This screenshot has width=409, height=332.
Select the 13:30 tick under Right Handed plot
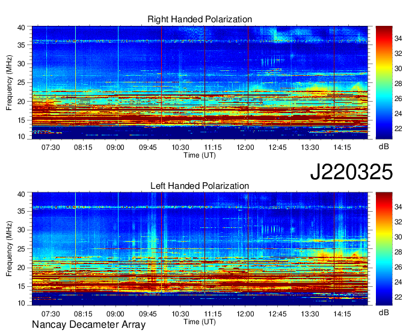[x=310, y=147]
